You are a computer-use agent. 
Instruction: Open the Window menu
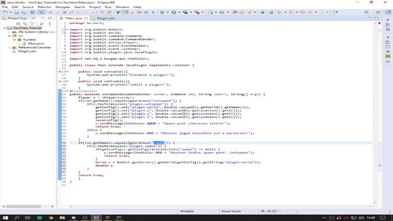(122, 7)
